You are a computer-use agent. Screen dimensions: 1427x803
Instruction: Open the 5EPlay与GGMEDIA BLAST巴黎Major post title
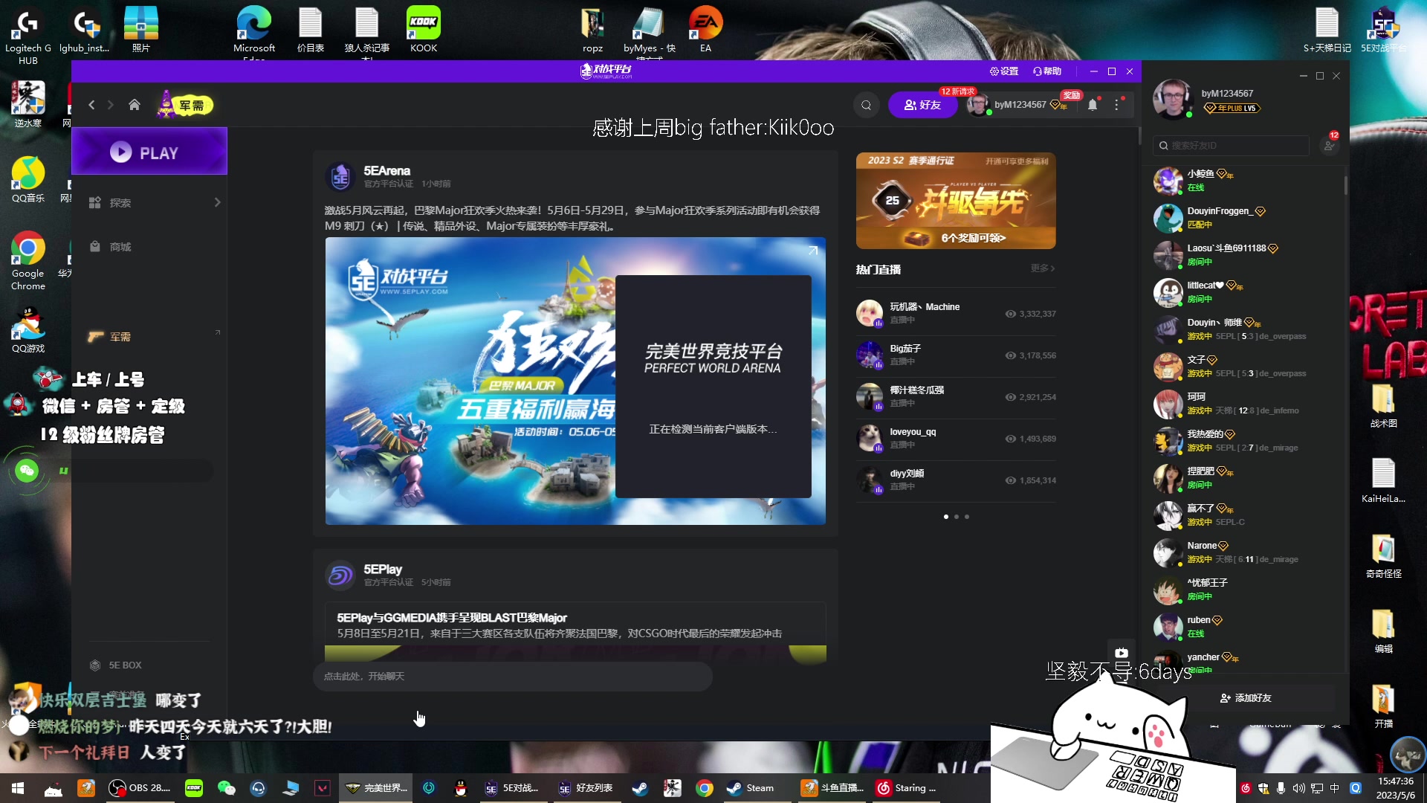click(x=451, y=618)
